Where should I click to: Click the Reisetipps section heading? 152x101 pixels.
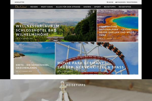pos(76,85)
